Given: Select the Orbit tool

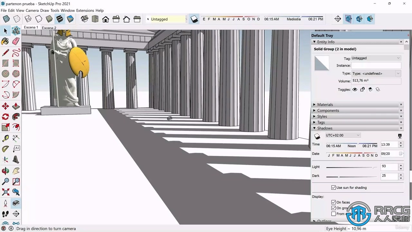Looking at the screenshot, I should point(5,171).
